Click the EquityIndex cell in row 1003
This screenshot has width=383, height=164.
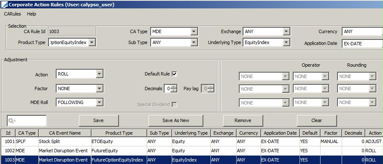coord(191,160)
